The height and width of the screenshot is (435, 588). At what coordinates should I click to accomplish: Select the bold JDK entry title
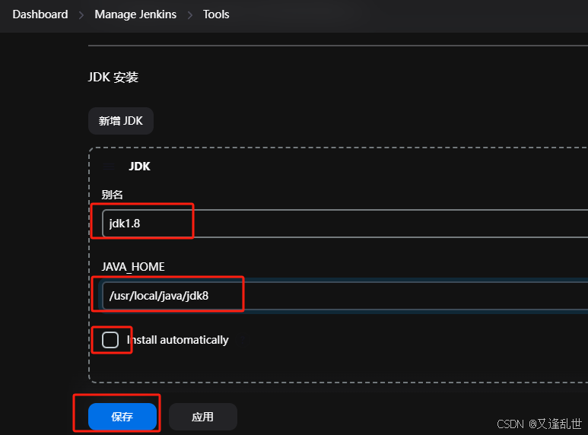[139, 166]
